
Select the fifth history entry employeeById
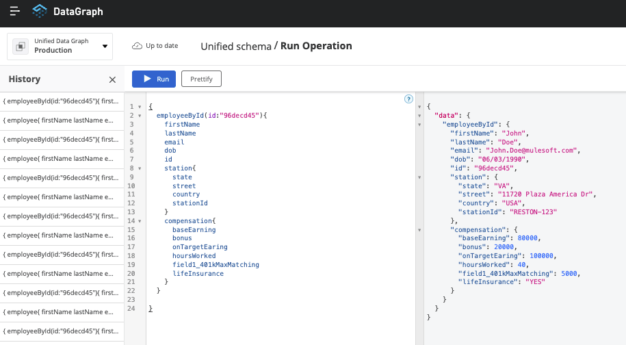62,178
